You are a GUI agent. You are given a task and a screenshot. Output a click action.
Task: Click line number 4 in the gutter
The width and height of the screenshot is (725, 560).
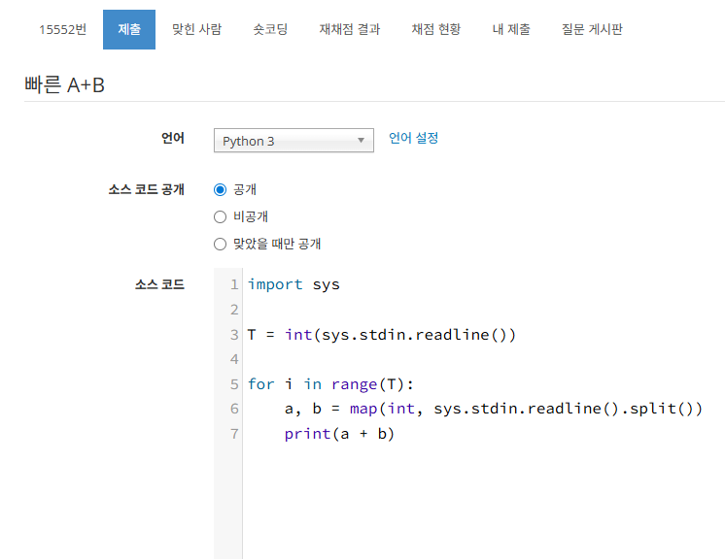[234, 359]
